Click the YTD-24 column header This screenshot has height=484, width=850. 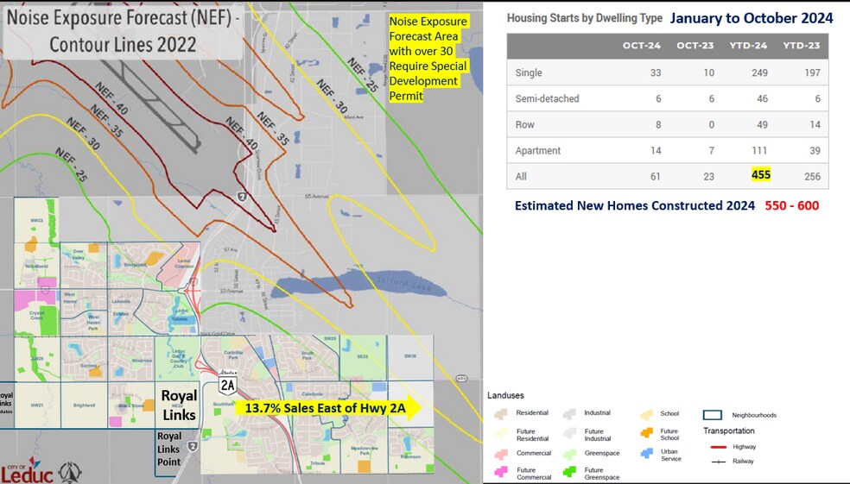click(x=754, y=46)
